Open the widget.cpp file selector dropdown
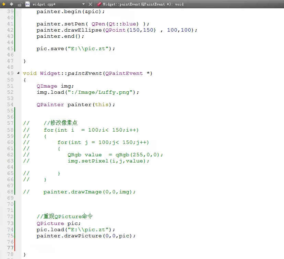The image size is (284, 259). 83,4
